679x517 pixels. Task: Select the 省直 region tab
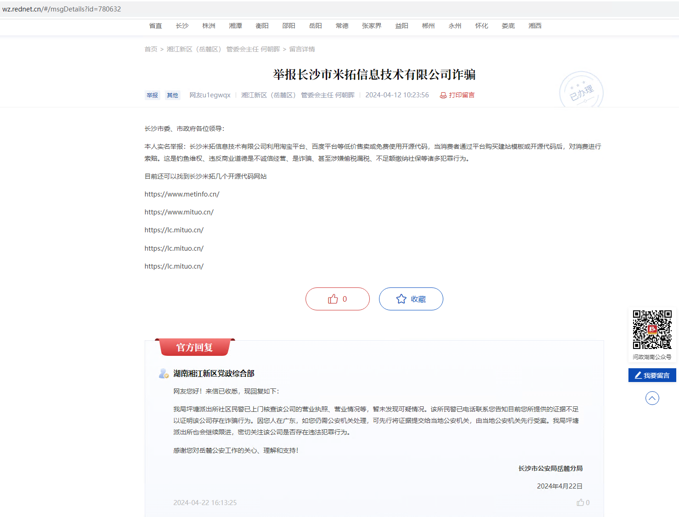click(156, 26)
